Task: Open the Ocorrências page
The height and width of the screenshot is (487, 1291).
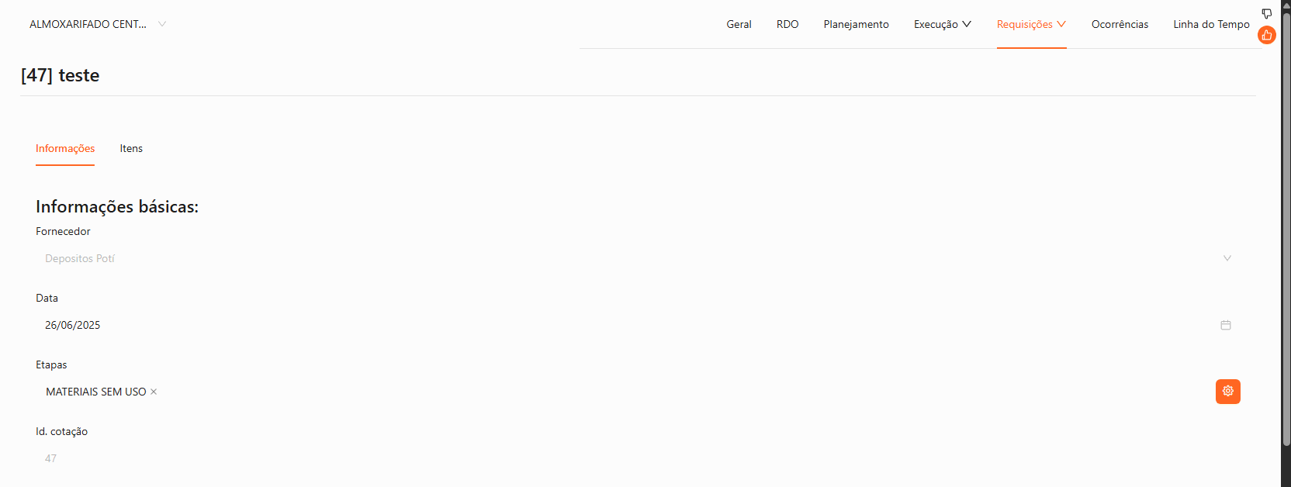Action: pyautogui.click(x=1120, y=24)
